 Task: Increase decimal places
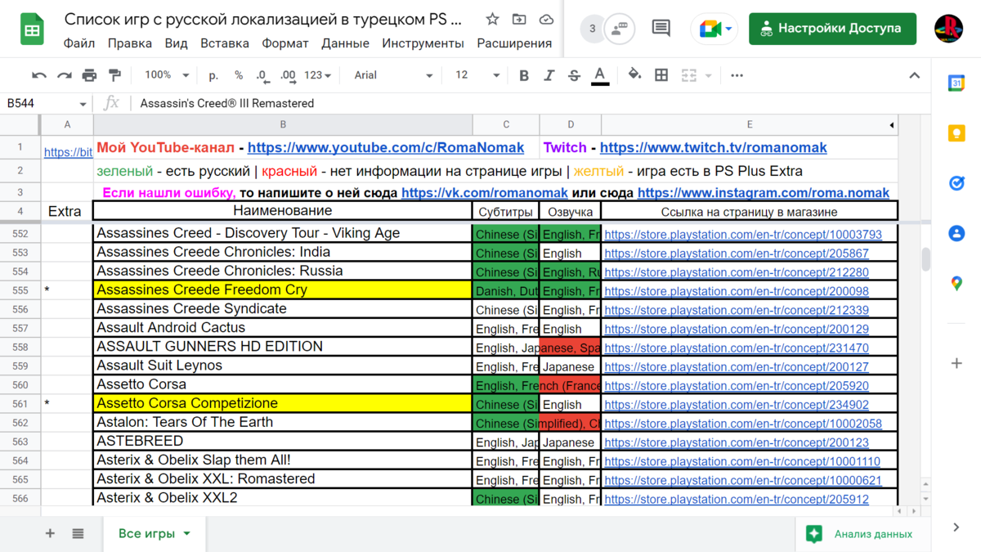coord(288,75)
